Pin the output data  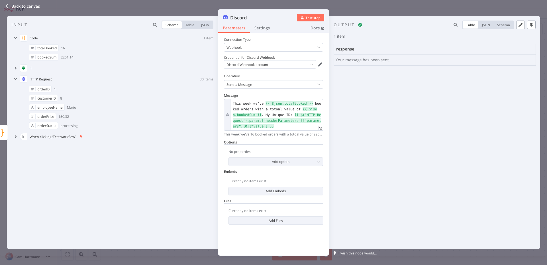click(x=531, y=25)
